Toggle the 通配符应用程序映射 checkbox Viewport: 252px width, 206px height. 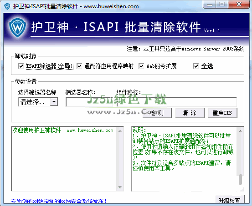tap(79, 66)
